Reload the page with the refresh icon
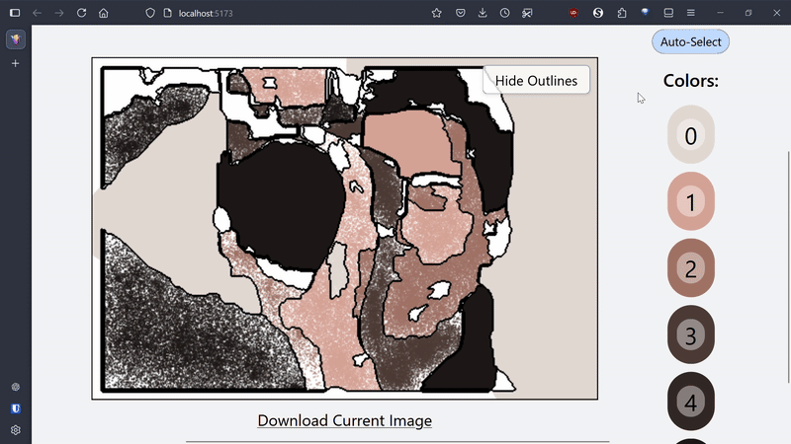The height and width of the screenshot is (444, 791). (81, 13)
